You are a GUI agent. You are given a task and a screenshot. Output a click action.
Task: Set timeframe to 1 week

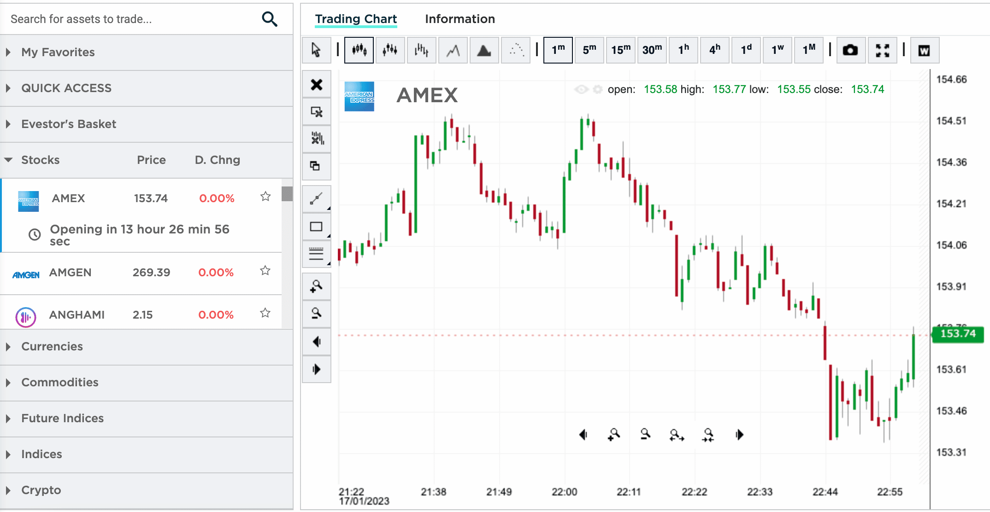tap(778, 50)
